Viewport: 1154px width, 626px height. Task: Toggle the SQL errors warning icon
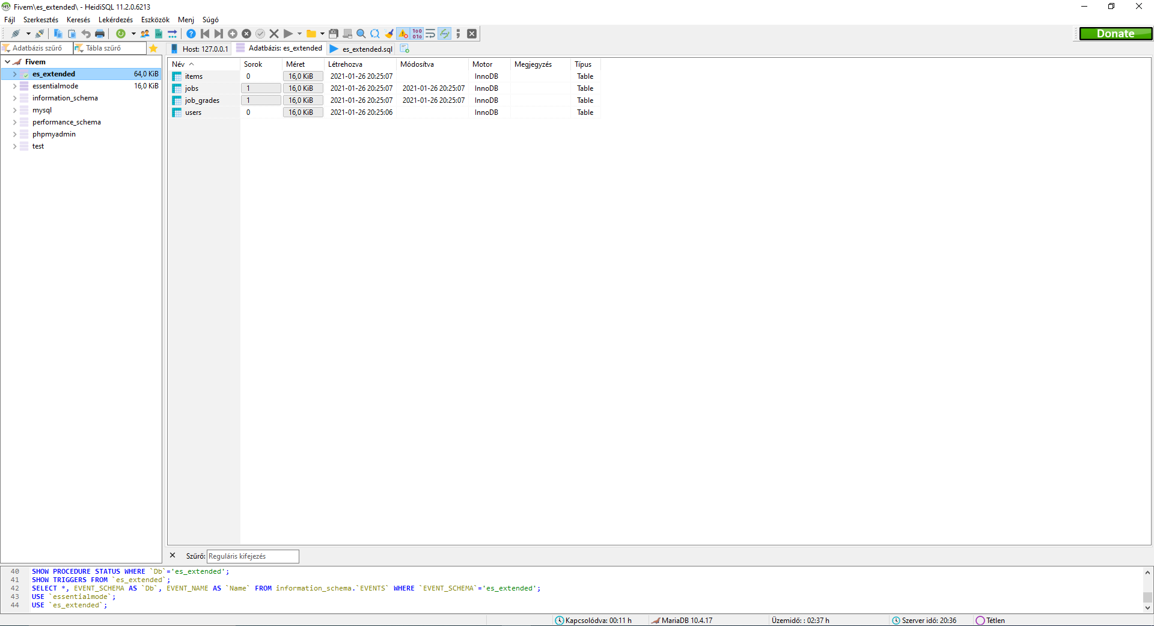(404, 34)
